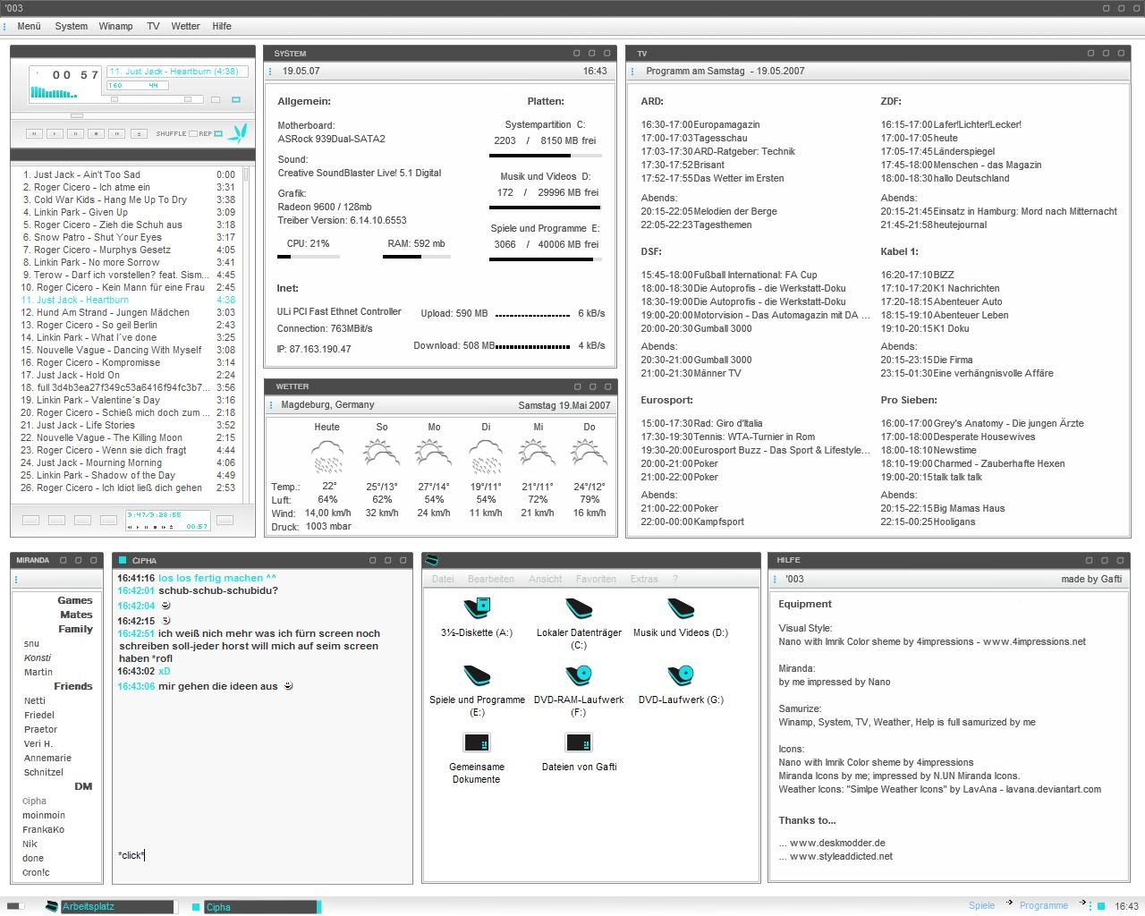Click Miranda menu grip icon
This screenshot has height=916, width=1145.
point(16,580)
